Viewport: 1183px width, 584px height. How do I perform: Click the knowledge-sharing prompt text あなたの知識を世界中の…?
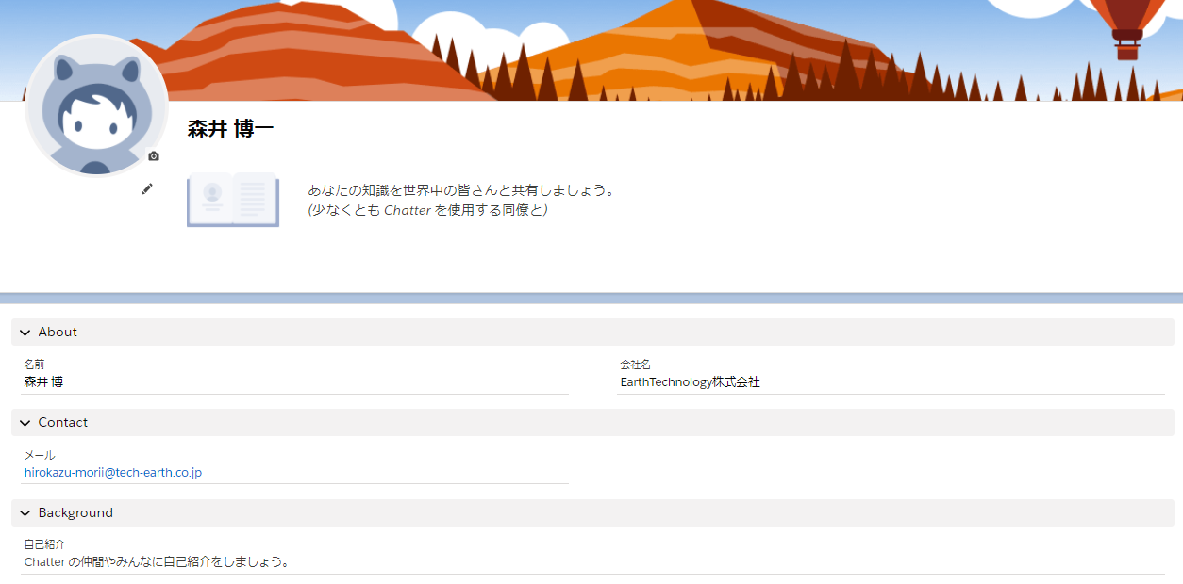pyautogui.click(x=461, y=190)
